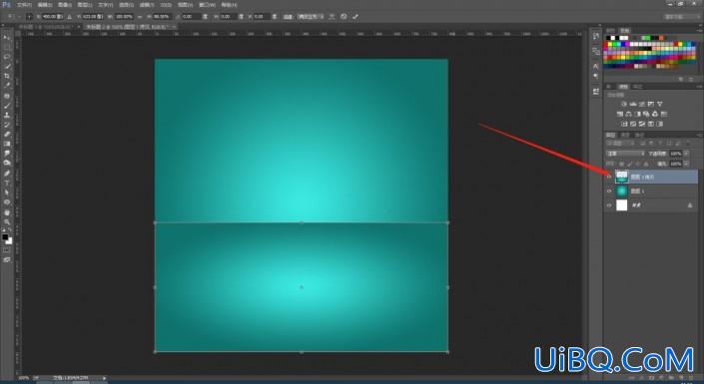Open the 编辑 menu

coord(45,5)
